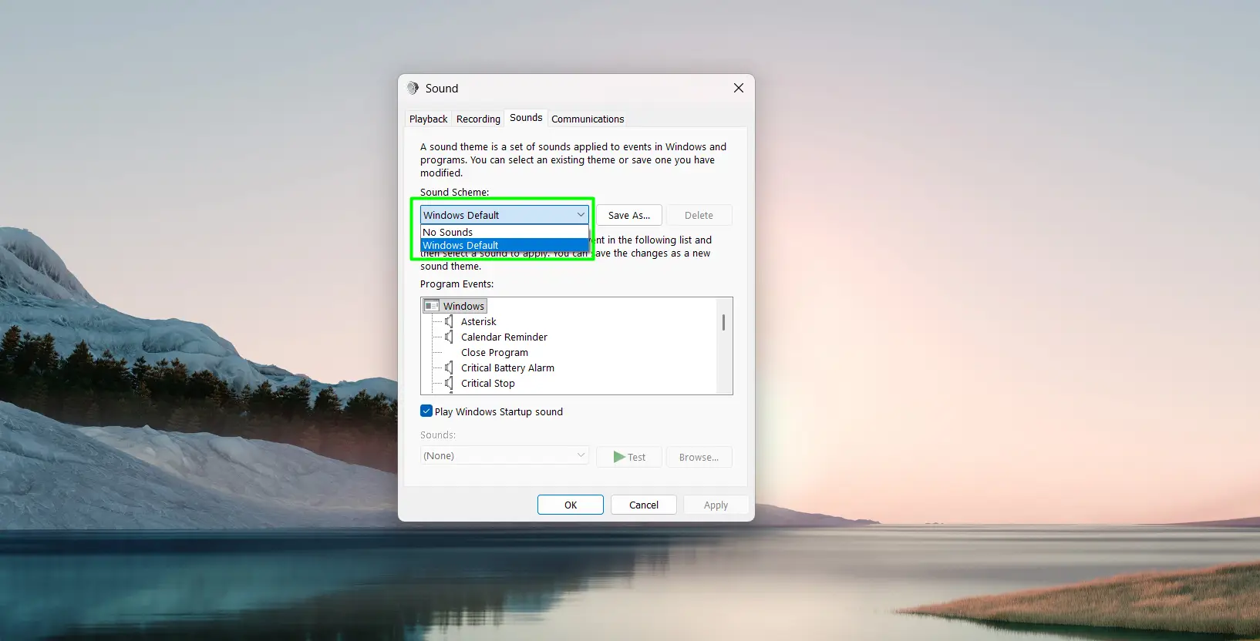Select the Sounds tab

click(526, 117)
